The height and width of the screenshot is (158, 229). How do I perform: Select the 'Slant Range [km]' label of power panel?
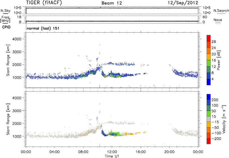click(8, 60)
